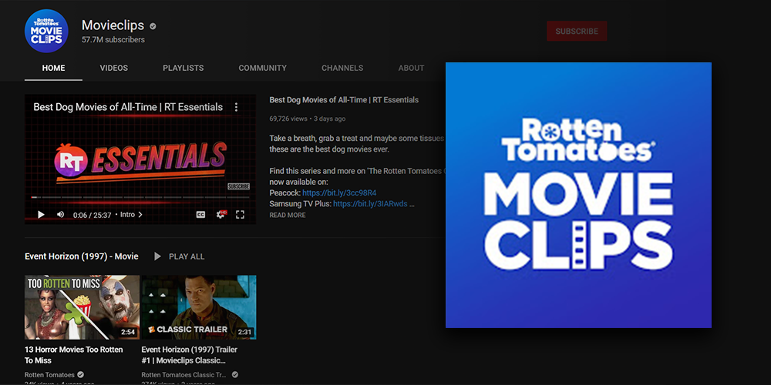
Task: Expand description with READ MORE
Action: pyautogui.click(x=287, y=215)
